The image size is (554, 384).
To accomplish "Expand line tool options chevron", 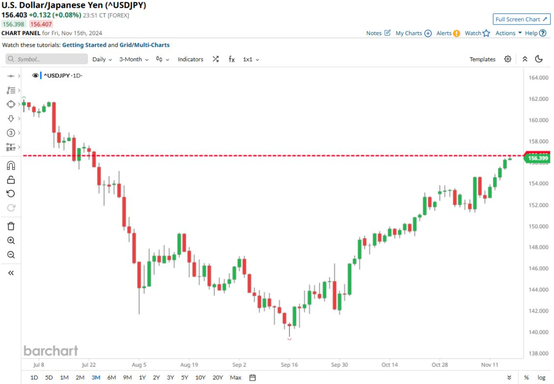I will click(x=19, y=76).
